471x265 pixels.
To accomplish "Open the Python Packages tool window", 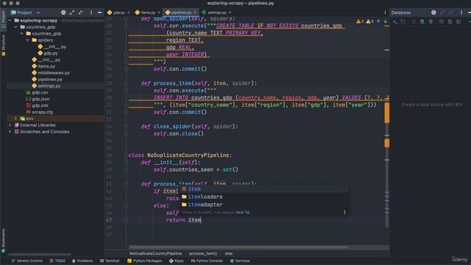I will [x=144, y=261].
